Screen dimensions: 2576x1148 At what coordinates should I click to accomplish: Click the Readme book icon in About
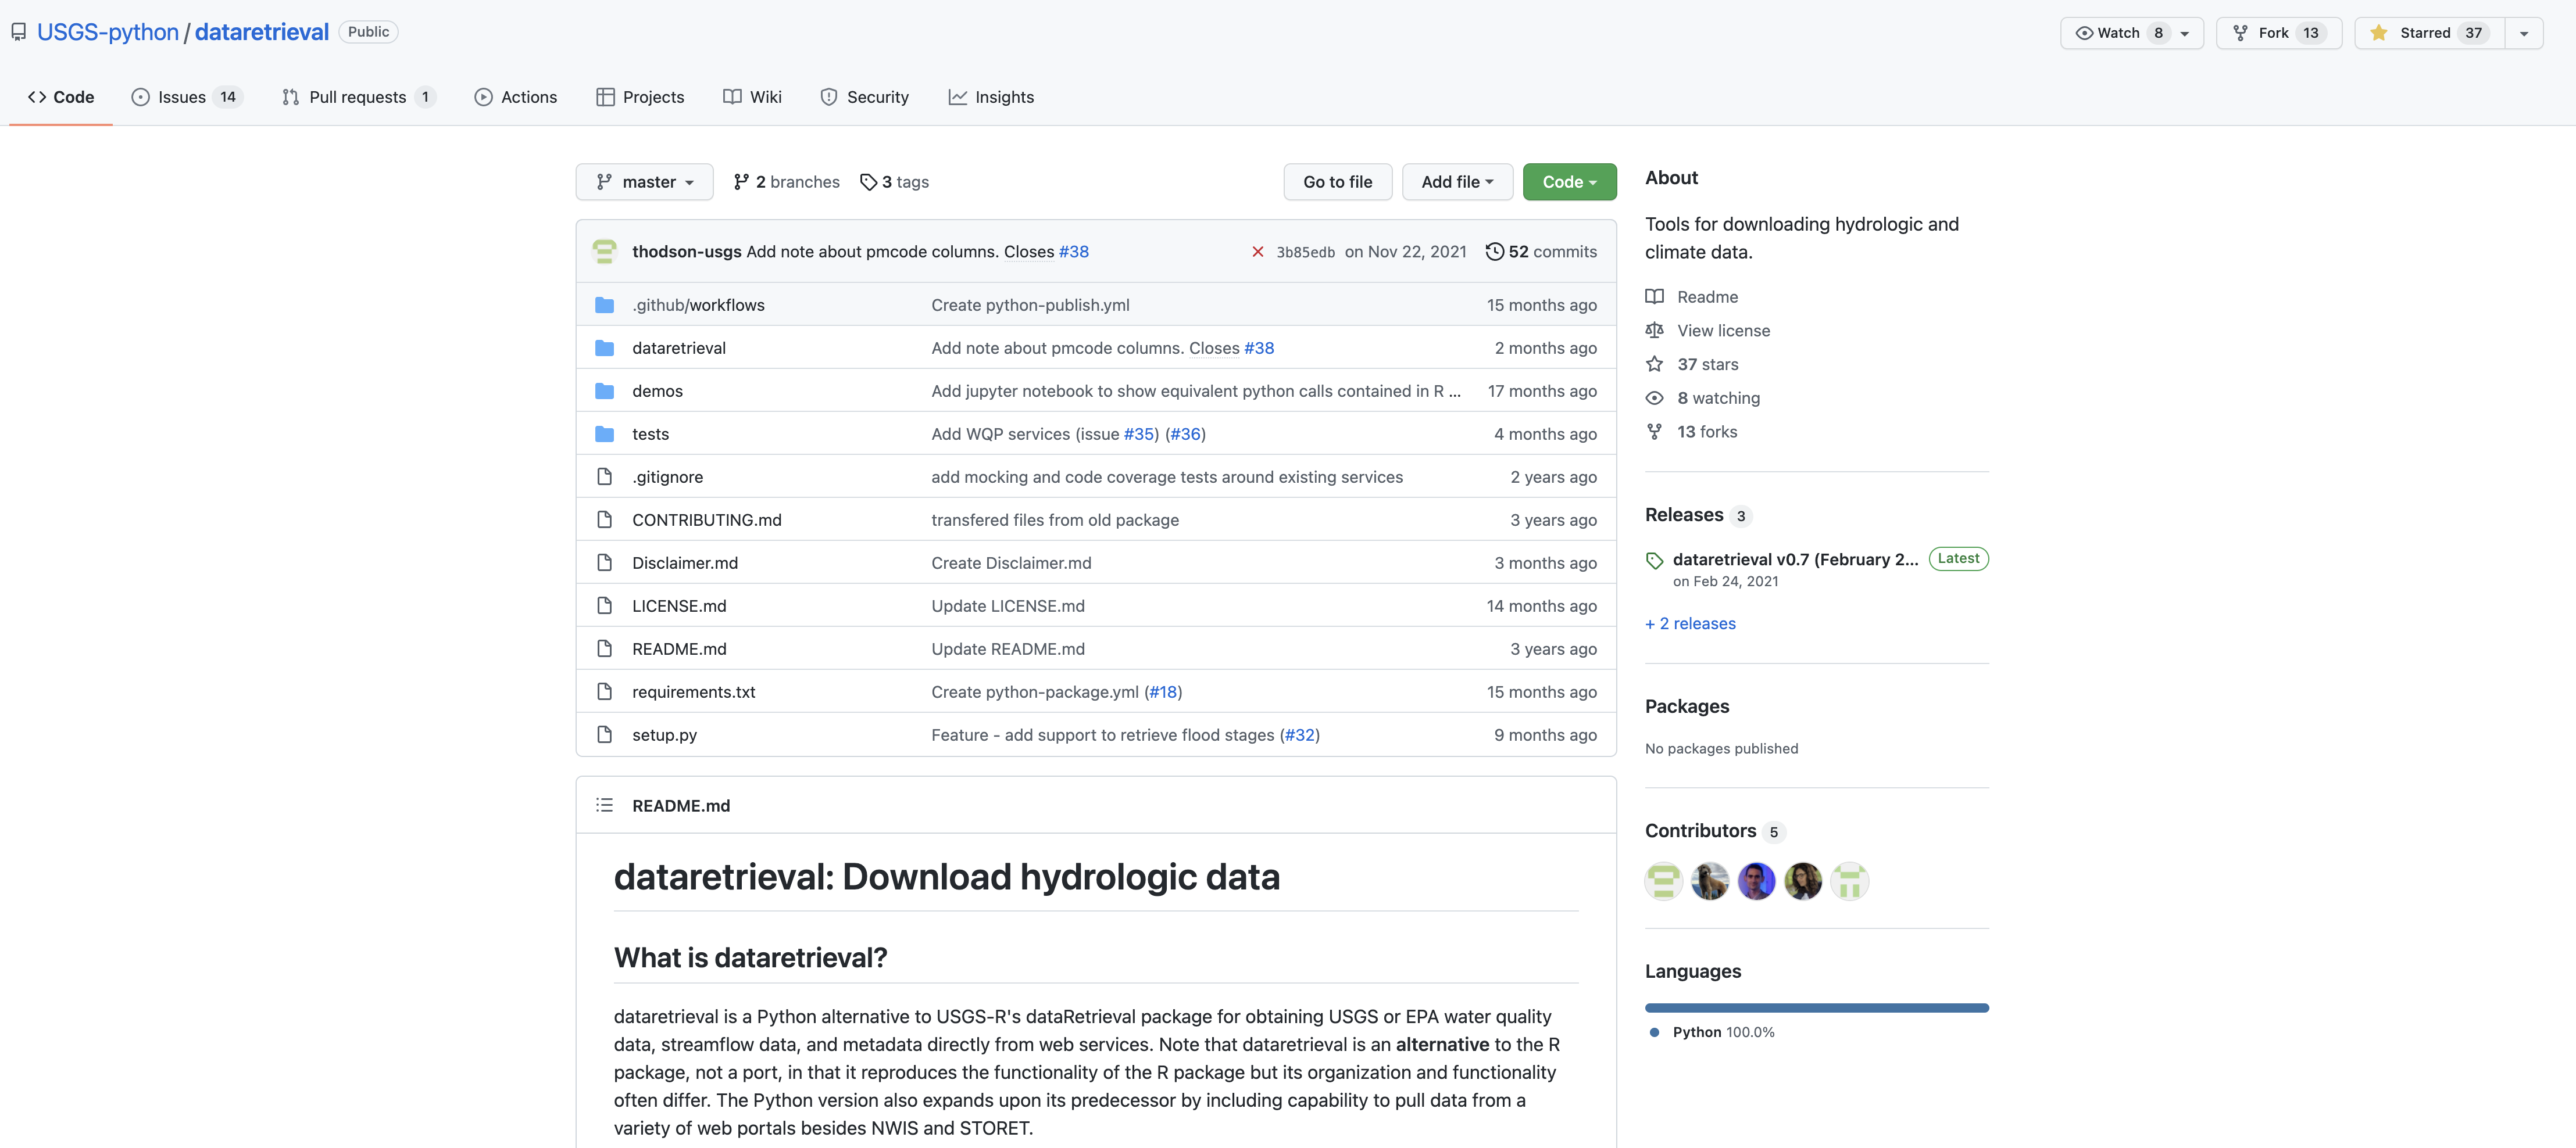(x=1655, y=297)
